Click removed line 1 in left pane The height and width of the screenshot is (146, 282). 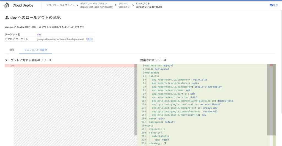tap(70, 66)
